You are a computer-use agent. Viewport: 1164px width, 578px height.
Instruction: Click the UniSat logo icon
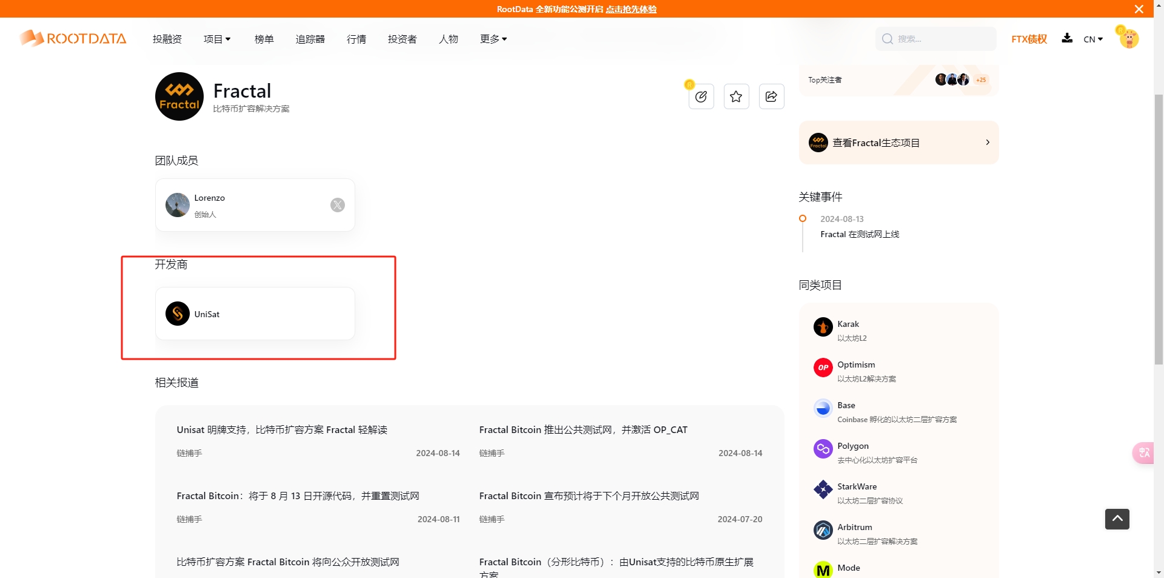(178, 314)
